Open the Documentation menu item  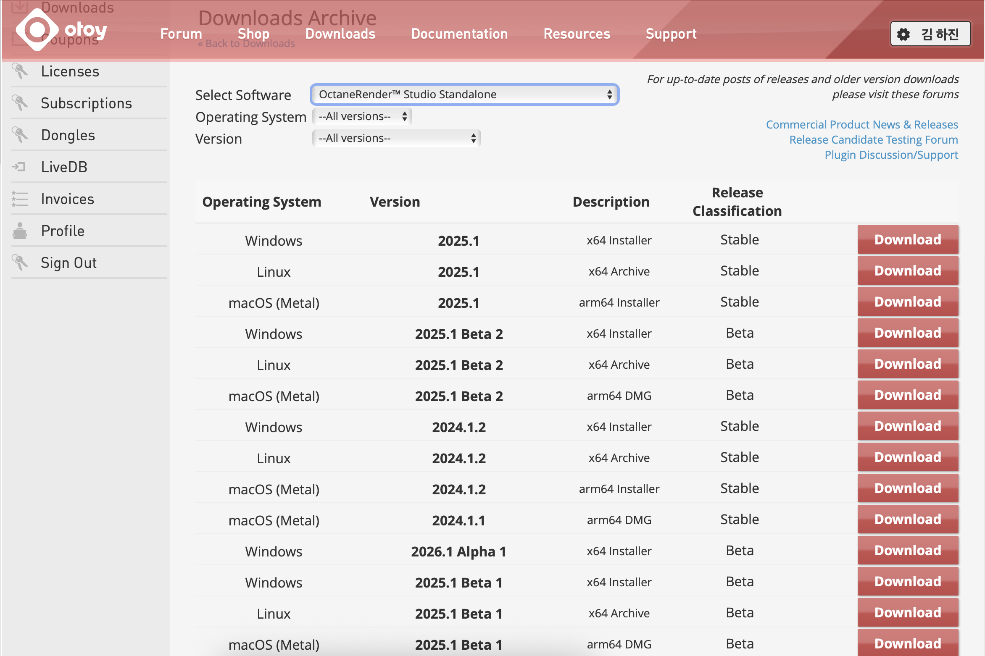459,34
